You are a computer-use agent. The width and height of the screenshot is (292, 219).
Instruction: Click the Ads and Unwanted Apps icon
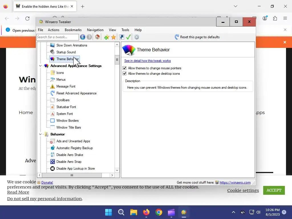(52, 141)
